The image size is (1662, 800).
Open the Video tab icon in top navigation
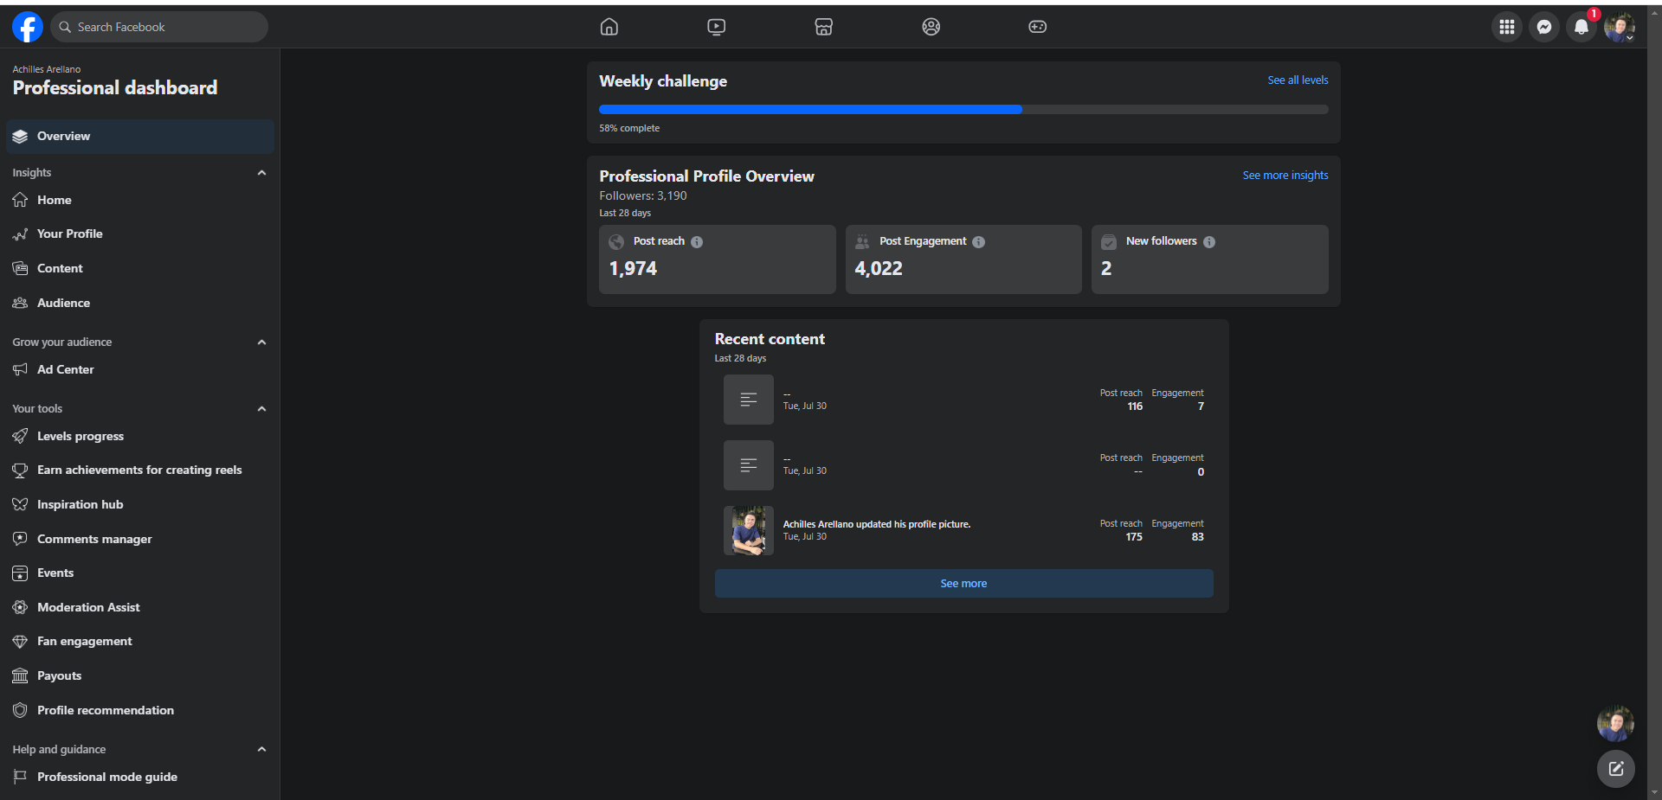717,27
